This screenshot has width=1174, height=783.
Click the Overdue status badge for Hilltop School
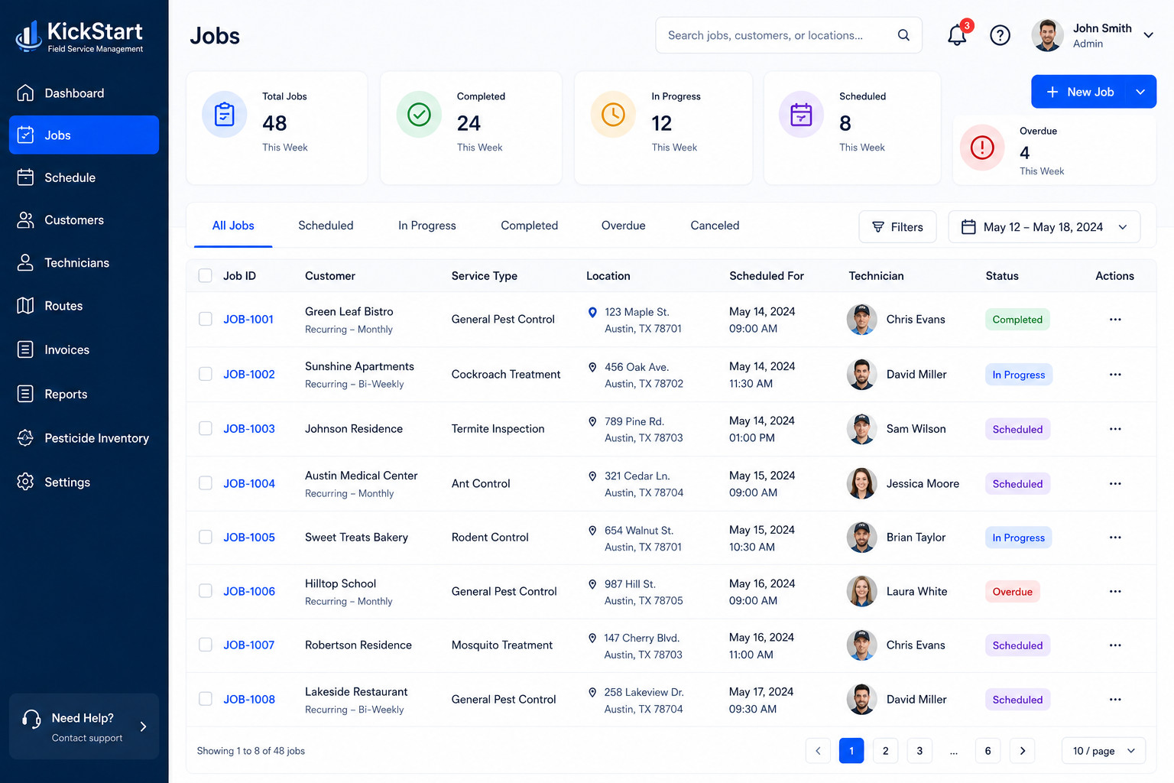point(1012,592)
